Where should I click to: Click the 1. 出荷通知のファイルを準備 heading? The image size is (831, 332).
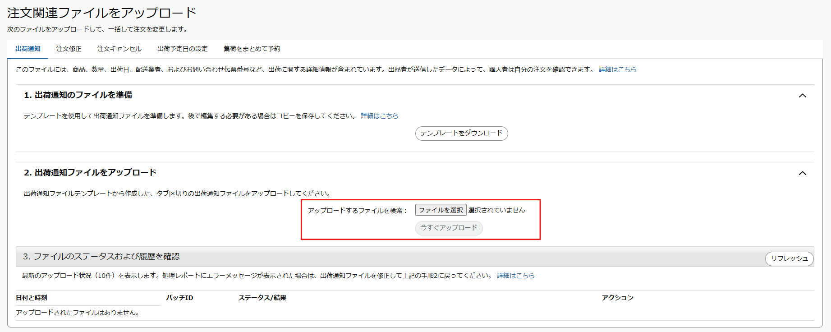click(x=78, y=95)
